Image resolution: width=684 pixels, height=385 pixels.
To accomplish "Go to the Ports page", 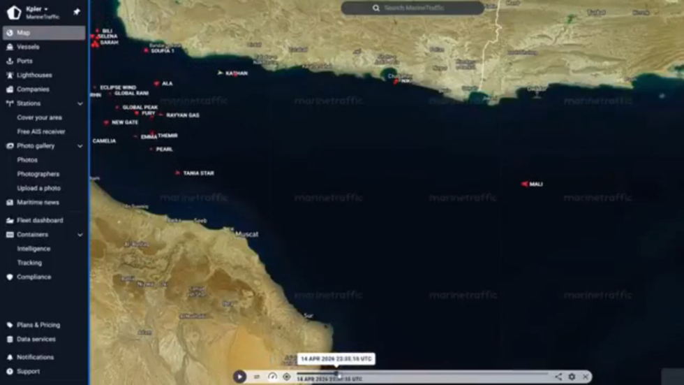I will pyautogui.click(x=24, y=61).
